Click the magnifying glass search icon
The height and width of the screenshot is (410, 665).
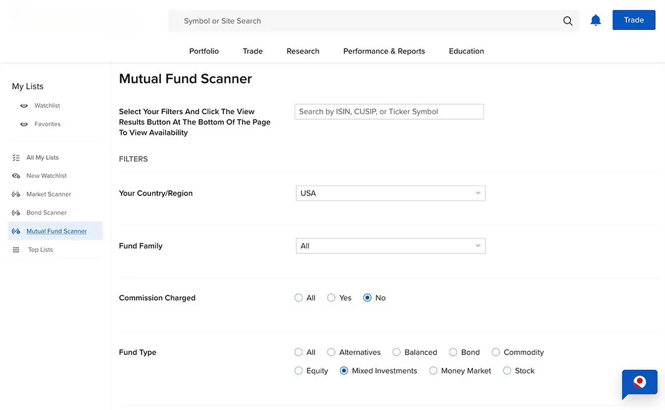pyautogui.click(x=568, y=20)
